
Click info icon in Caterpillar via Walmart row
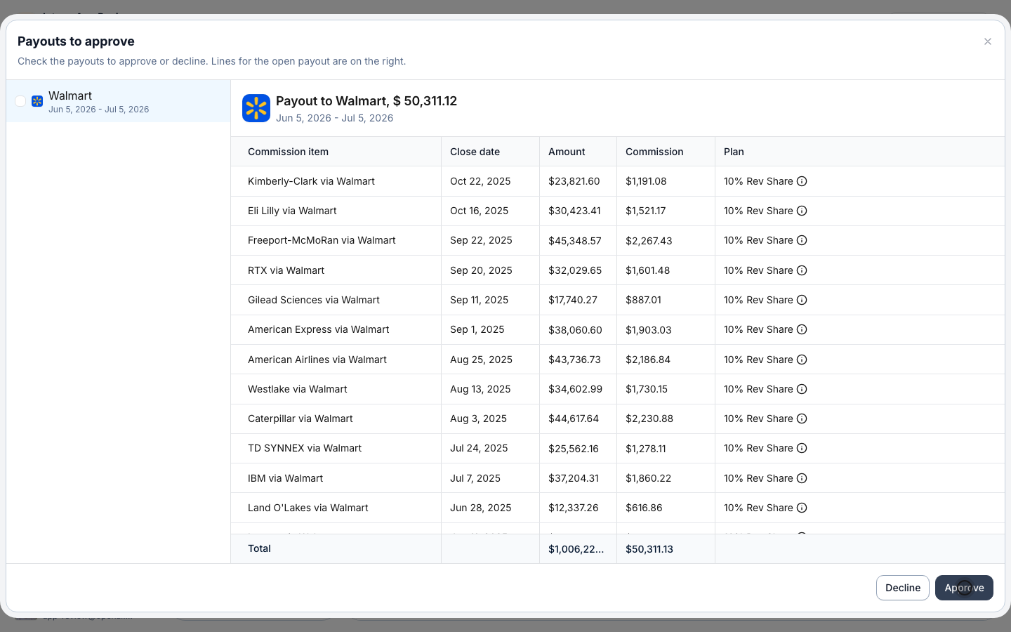coord(802,419)
